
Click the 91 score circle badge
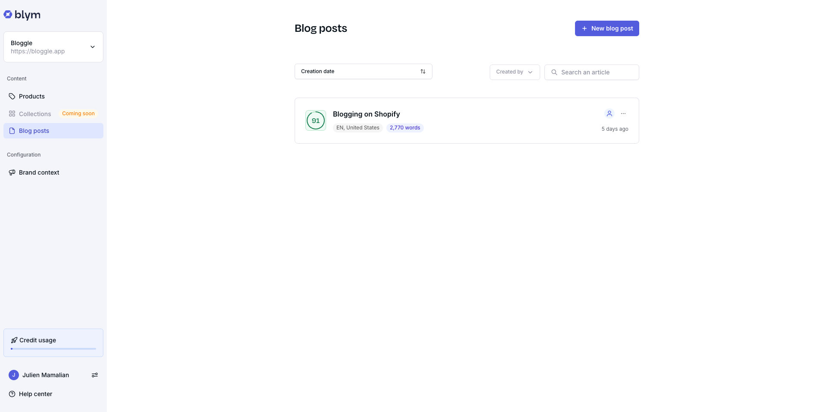tap(316, 120)
